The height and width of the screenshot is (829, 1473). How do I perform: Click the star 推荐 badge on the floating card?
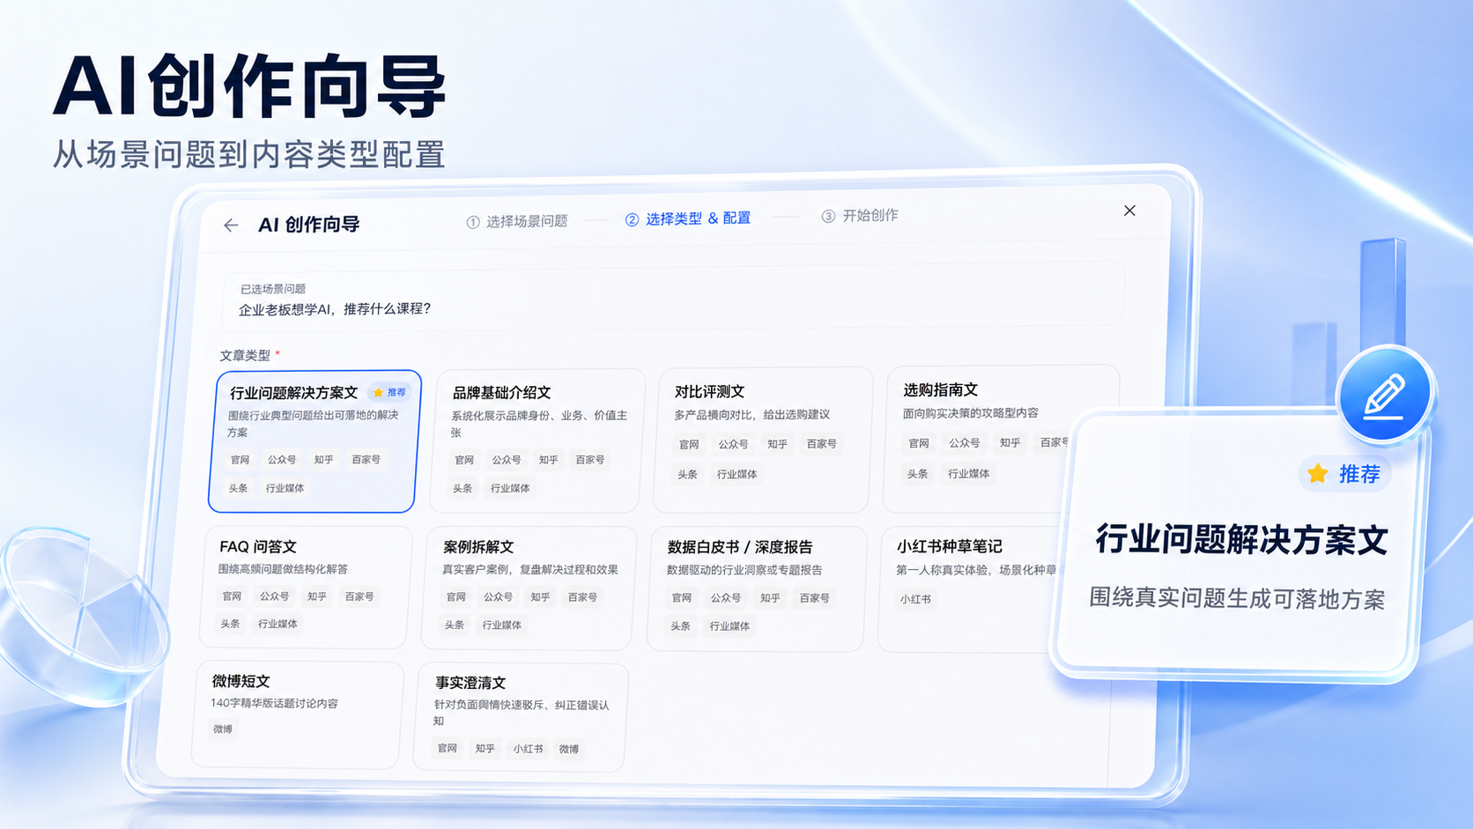1346,474
